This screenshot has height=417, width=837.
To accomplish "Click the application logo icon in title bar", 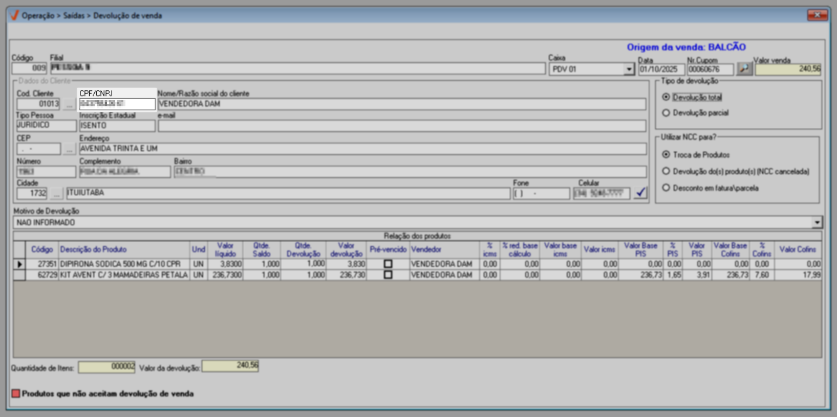I will click(x=14, y=15).
